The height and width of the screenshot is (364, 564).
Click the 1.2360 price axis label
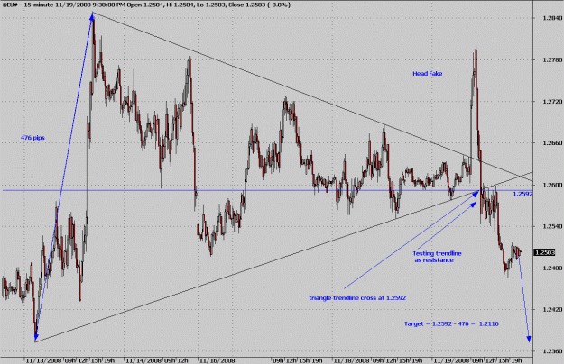pos(552,351)
